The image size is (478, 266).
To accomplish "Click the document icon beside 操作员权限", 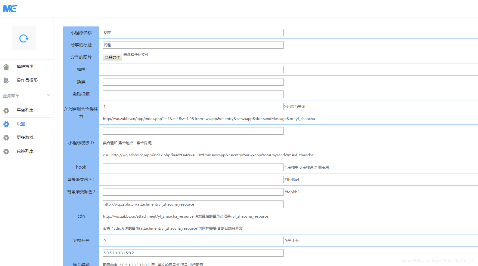I will pyautogui.click(x=6, y=80).
